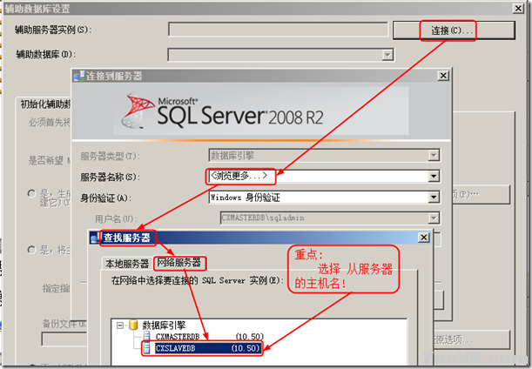Viewport: 532px width, 369px height.
Task: Click the 连接到服务器 title bar icon
Action: [78, 76]
